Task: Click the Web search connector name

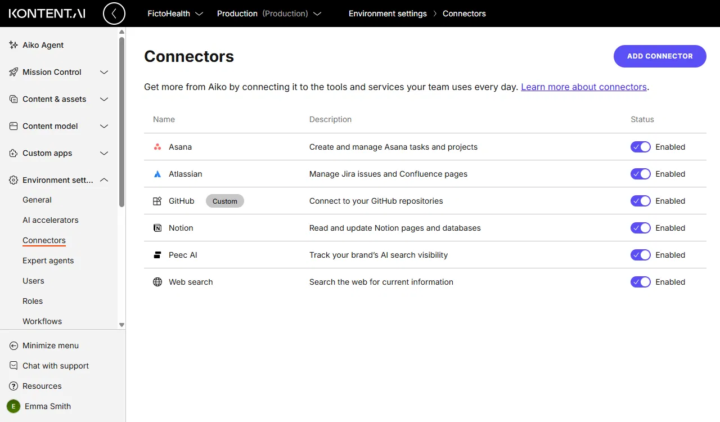Action: (191, 282)
